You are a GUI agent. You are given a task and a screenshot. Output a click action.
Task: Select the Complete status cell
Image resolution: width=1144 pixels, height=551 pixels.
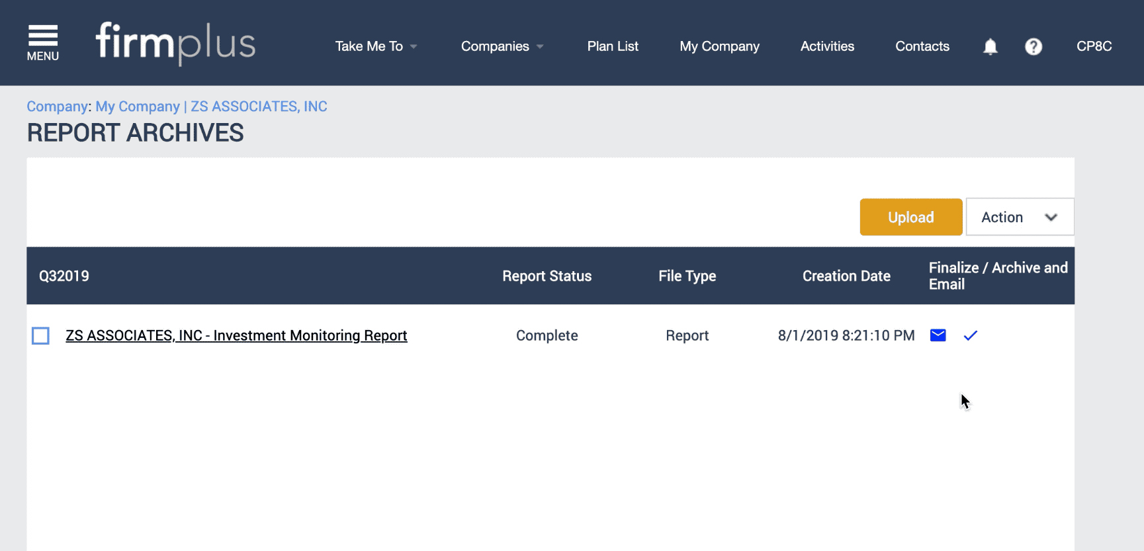tap(547, 335)
